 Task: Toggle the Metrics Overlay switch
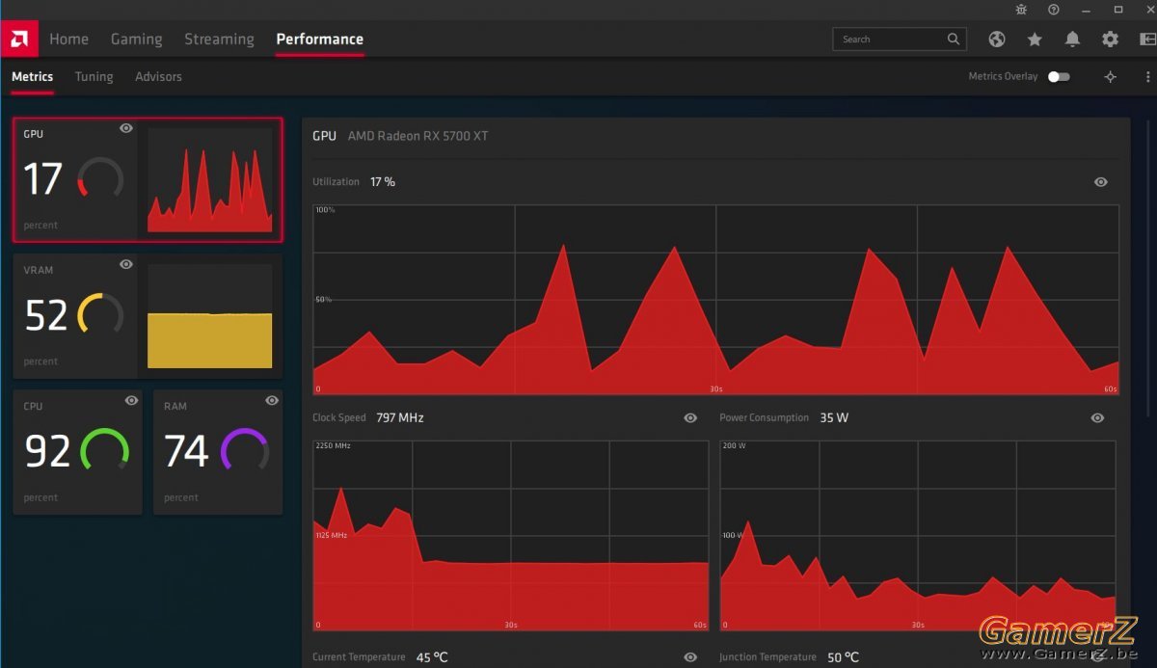tap(1059, 76)
